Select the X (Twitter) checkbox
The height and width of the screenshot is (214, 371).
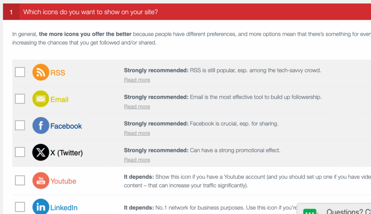pyautogui.click(x=20, y=152)
